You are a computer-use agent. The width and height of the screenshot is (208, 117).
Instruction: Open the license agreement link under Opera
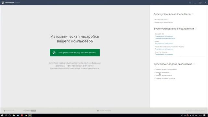click(x=164, y=36)
